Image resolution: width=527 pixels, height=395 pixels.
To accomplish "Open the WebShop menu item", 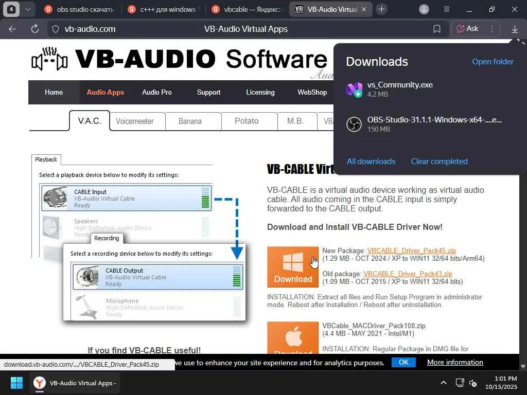I will pos(312,93).
